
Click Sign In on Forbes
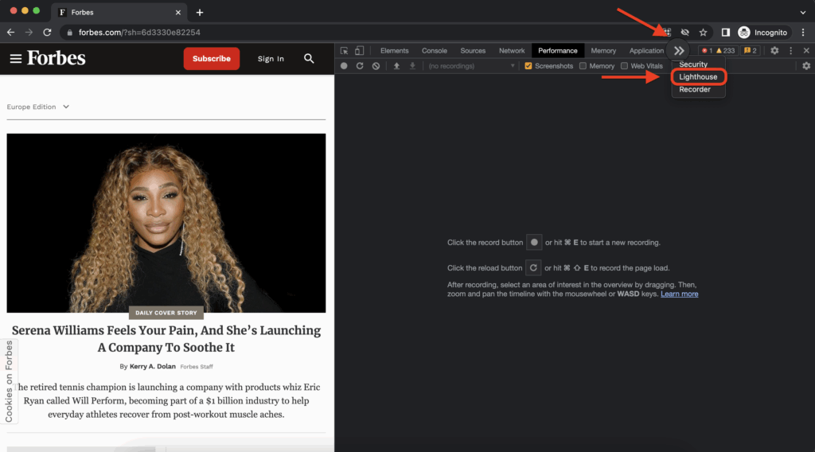tap(271, 59)
